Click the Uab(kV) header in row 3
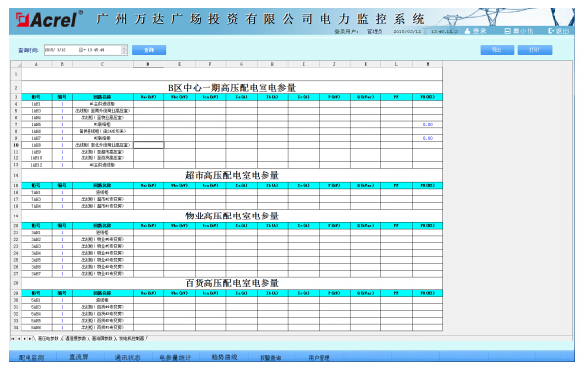 [148, 97]
